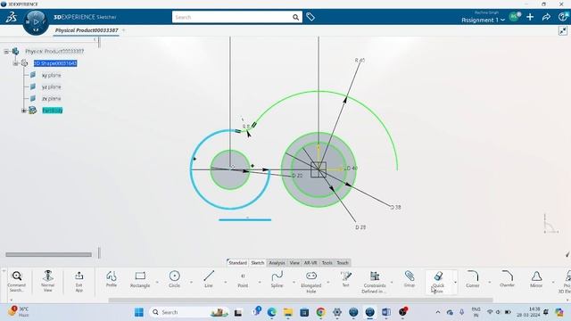The width and height of the screenshot is (571, 321).
Task: Open Quick Trim dropdown arrow
Action: [455, 282]
